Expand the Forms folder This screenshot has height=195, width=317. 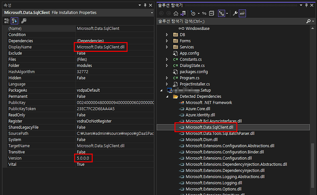(x=167, y=41)
